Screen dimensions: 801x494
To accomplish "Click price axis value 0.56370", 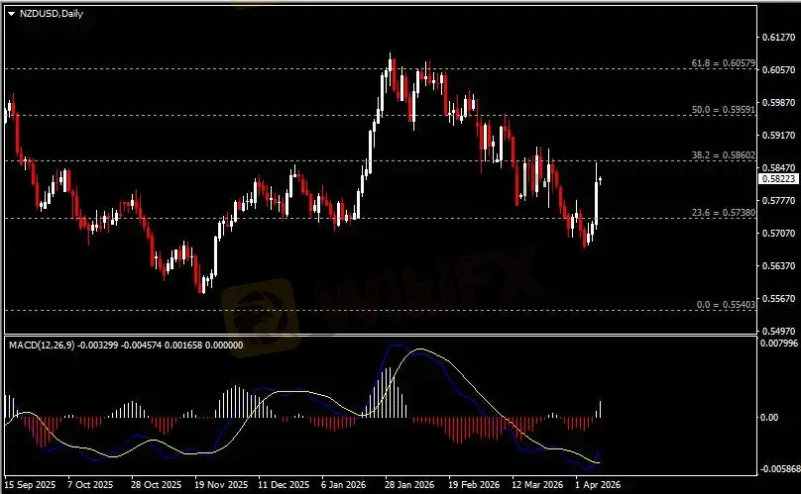I will 778,266.
